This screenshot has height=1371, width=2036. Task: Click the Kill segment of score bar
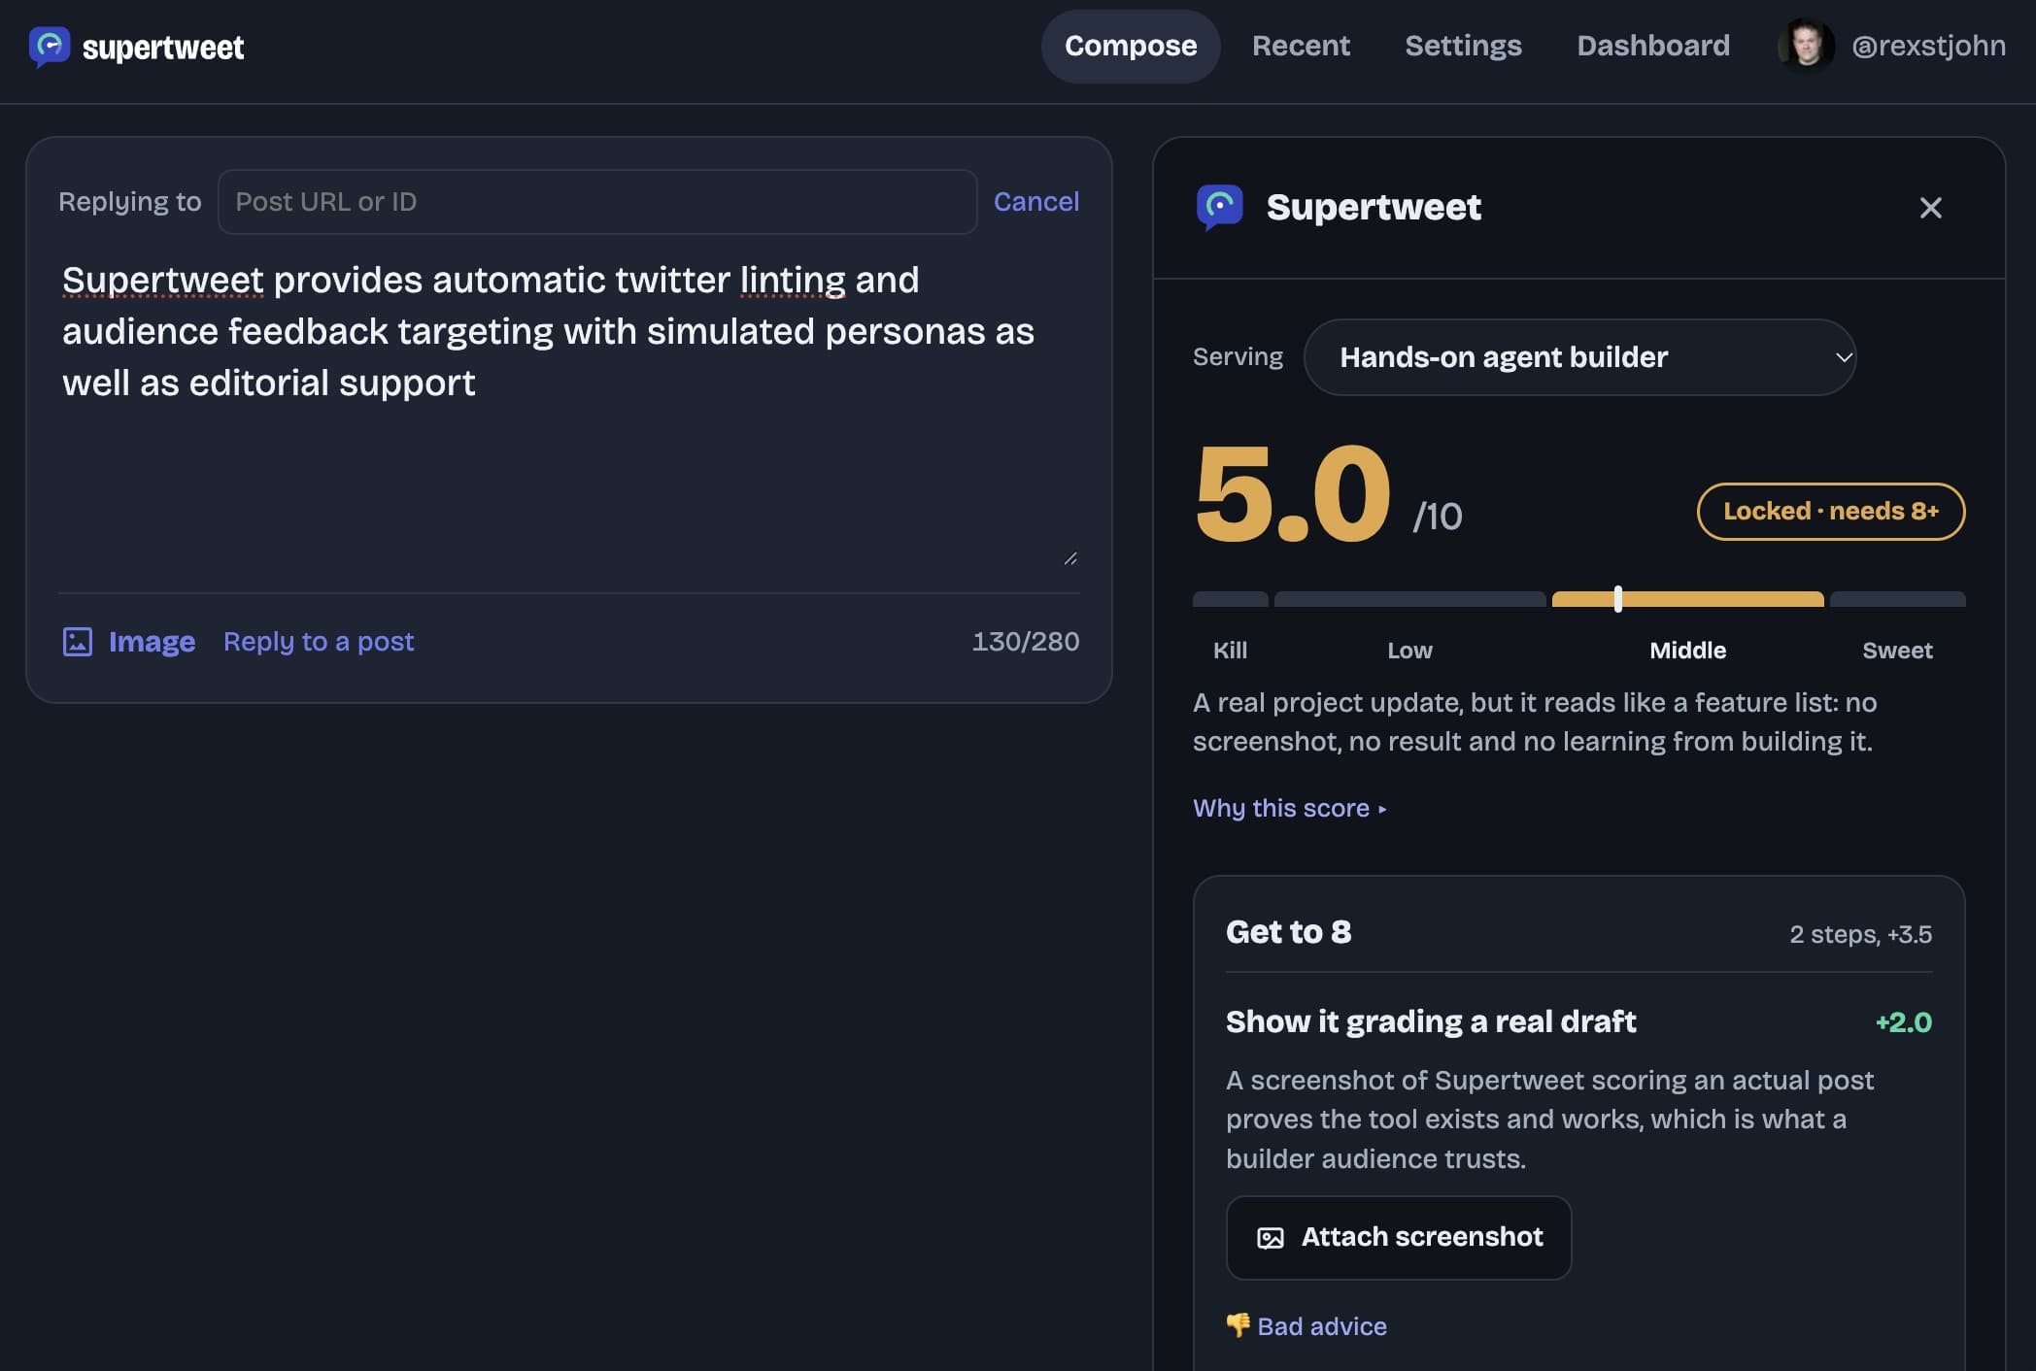pos(1230,599)
